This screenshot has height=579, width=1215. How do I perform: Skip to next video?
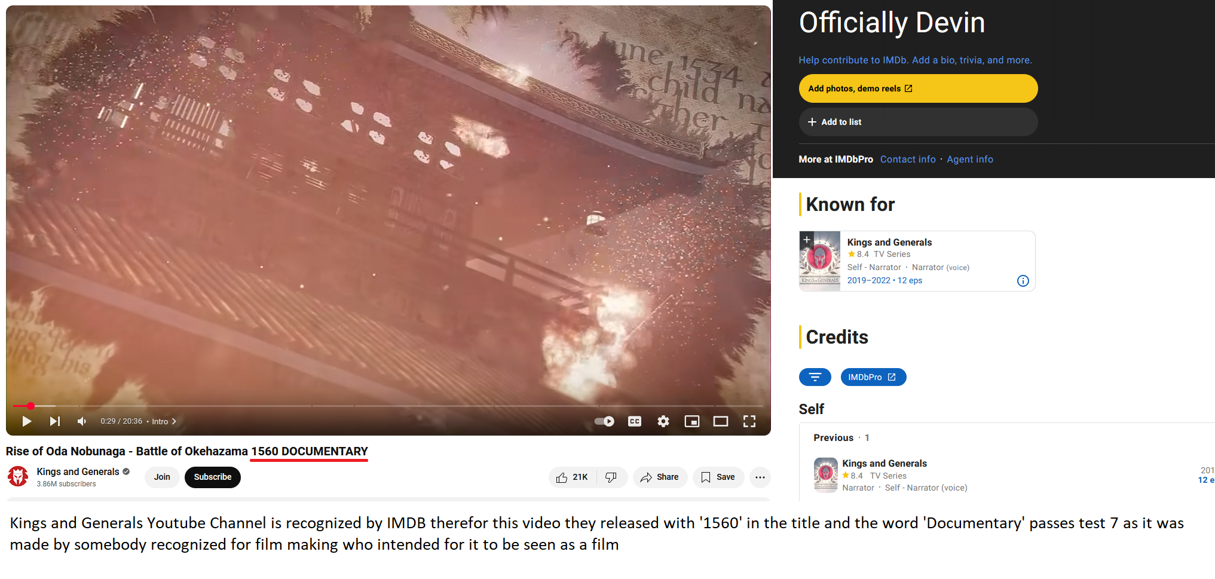click(x=54, y=421)
